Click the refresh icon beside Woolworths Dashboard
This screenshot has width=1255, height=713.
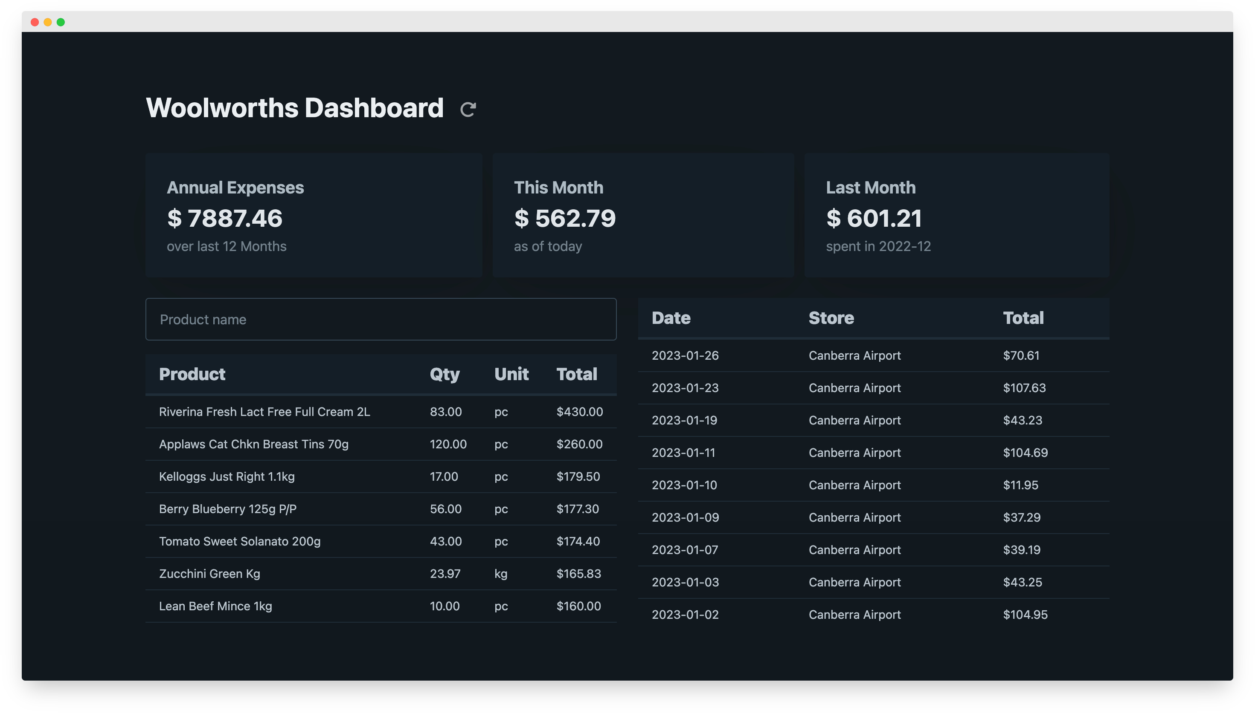(468, 109)
